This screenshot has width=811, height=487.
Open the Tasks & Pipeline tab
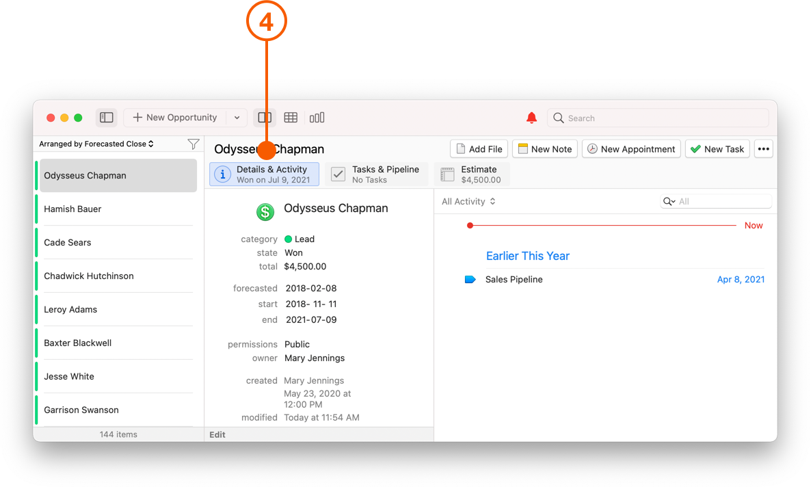[377, 174]
